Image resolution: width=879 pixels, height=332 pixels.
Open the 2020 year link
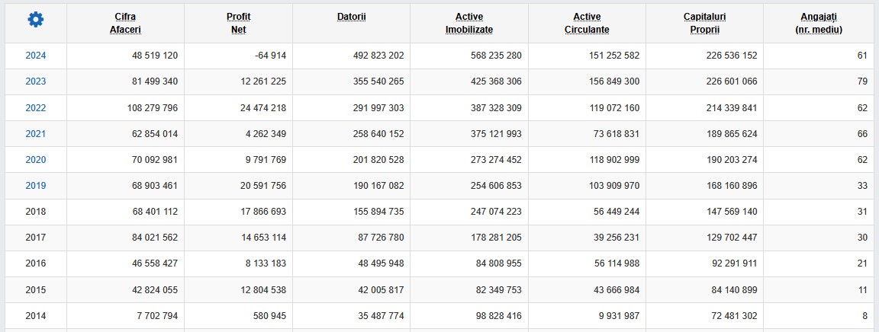tap(35, 160)
